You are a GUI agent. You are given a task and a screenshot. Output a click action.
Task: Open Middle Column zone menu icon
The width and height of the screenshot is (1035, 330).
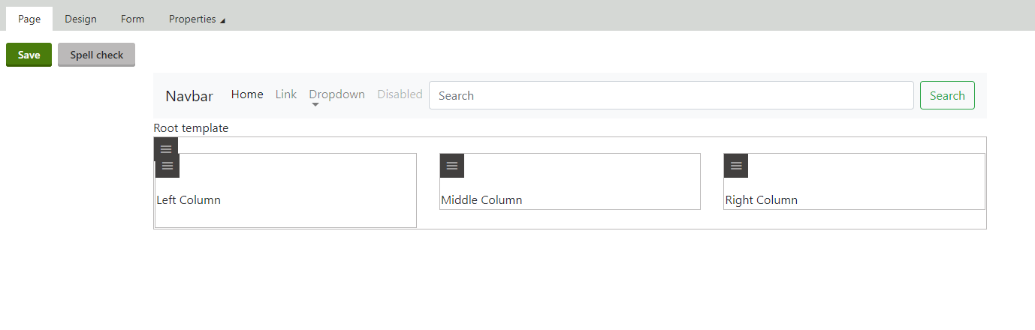coord(452,166)
